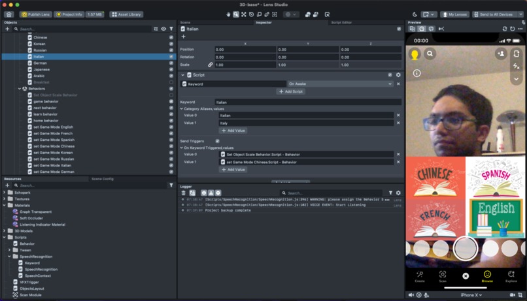Toggle German object checkbox
The height and width of the screenshot is (301, 527).
point(171,63)
